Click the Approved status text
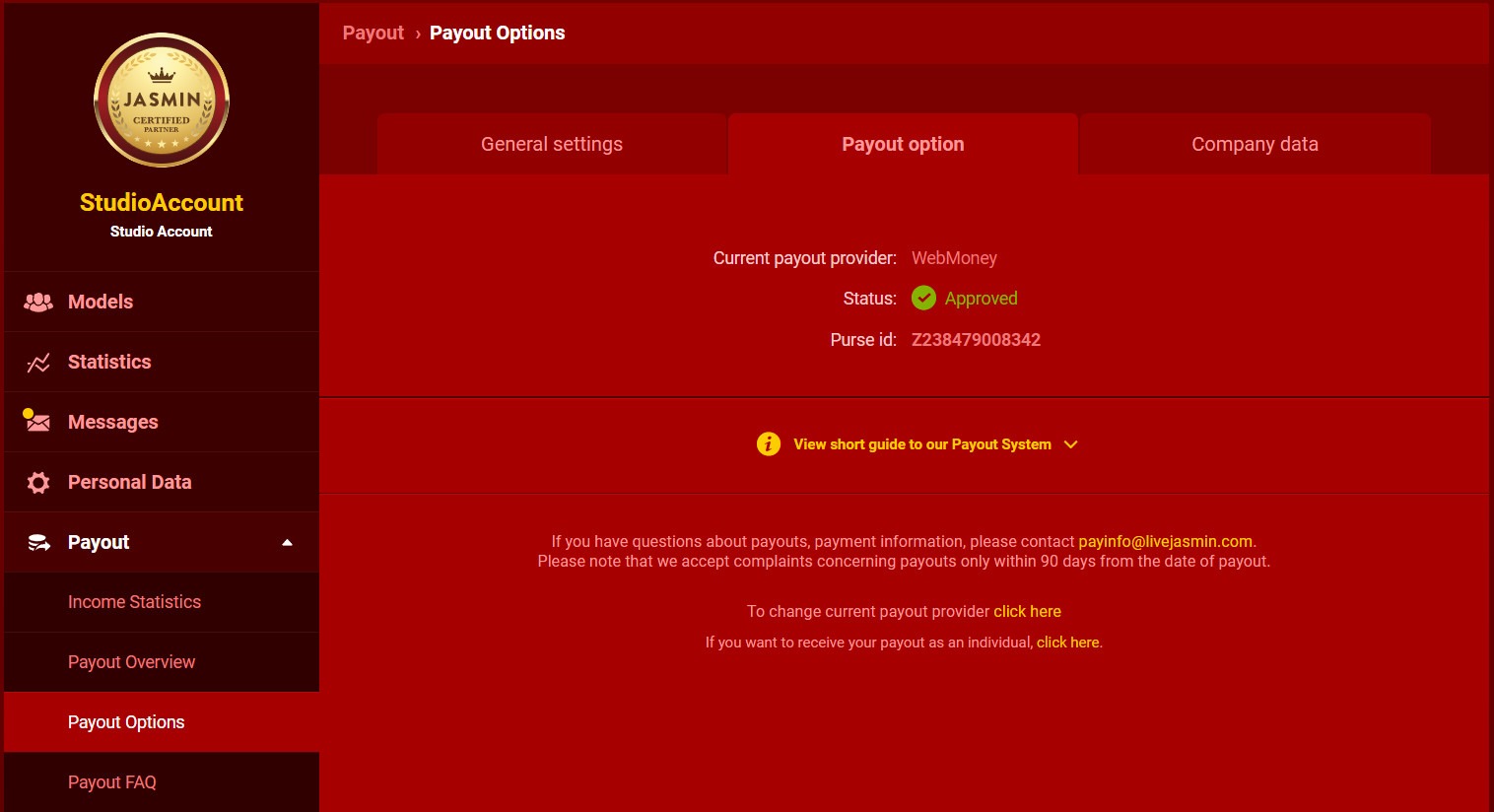1494x812 pixels. [981, 299]
